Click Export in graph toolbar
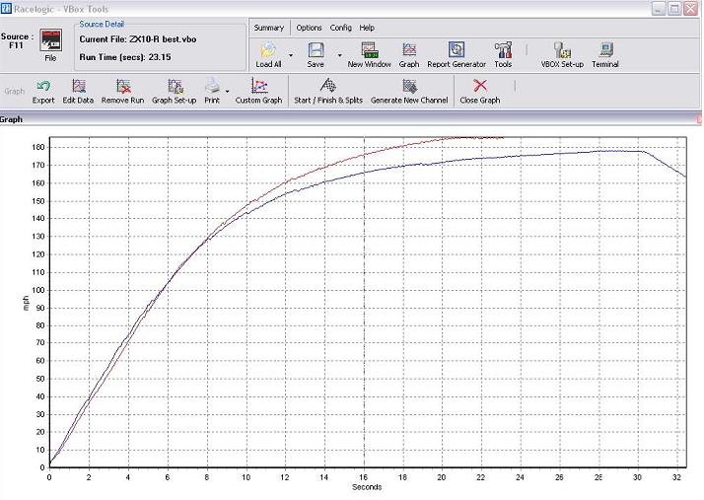Viewport: 704px width, 500px height. [x=43, y=88]
